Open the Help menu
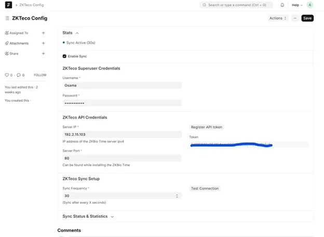Viewport: 324px width, 237px height. coord(297,5)
